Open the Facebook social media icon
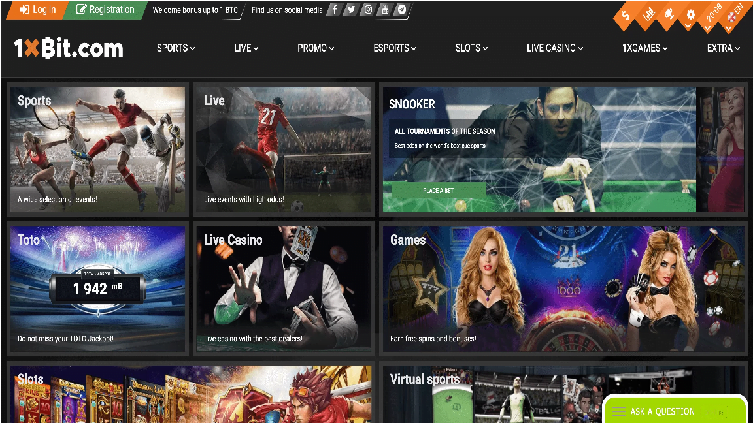753x423 pixels. [335, 10]
